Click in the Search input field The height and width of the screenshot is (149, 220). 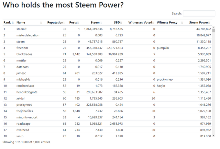coord(199,13)
